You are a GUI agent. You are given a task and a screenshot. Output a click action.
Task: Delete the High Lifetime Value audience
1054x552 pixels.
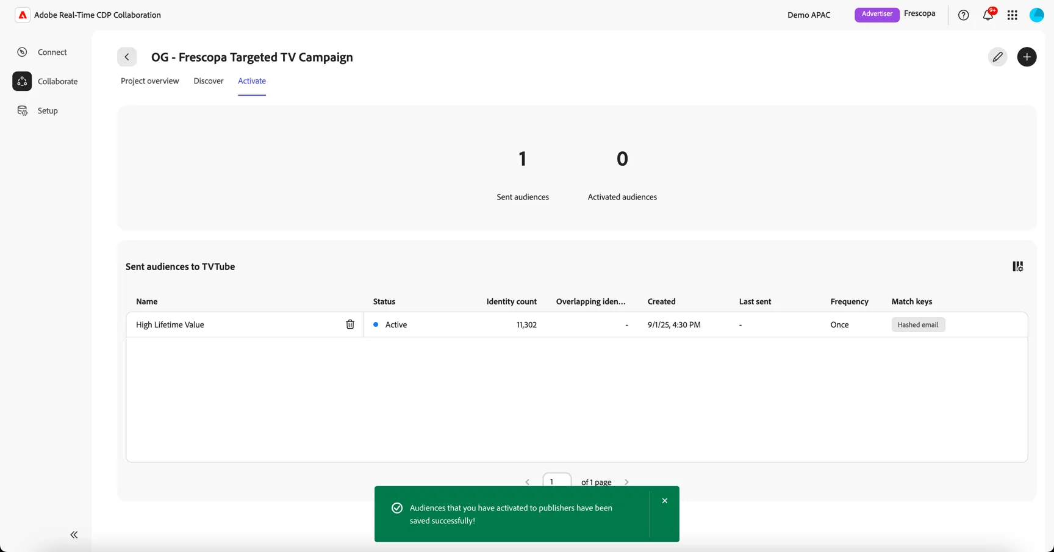pos(350,324)
